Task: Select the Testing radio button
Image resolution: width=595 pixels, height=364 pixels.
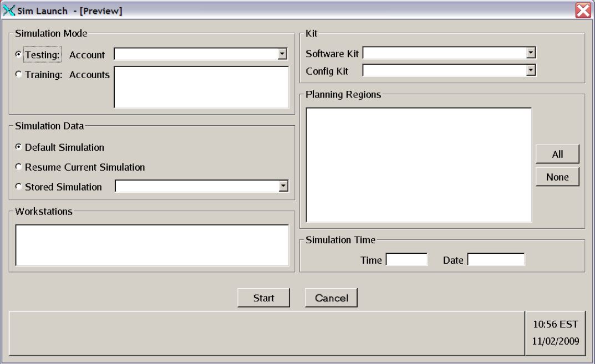Action: pos(18,54)
